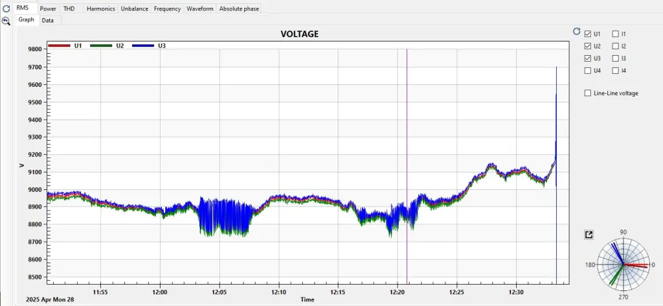663x306 pixels.
Task: Click the 12:15 time axis label
Action: (x=338, y=292)
